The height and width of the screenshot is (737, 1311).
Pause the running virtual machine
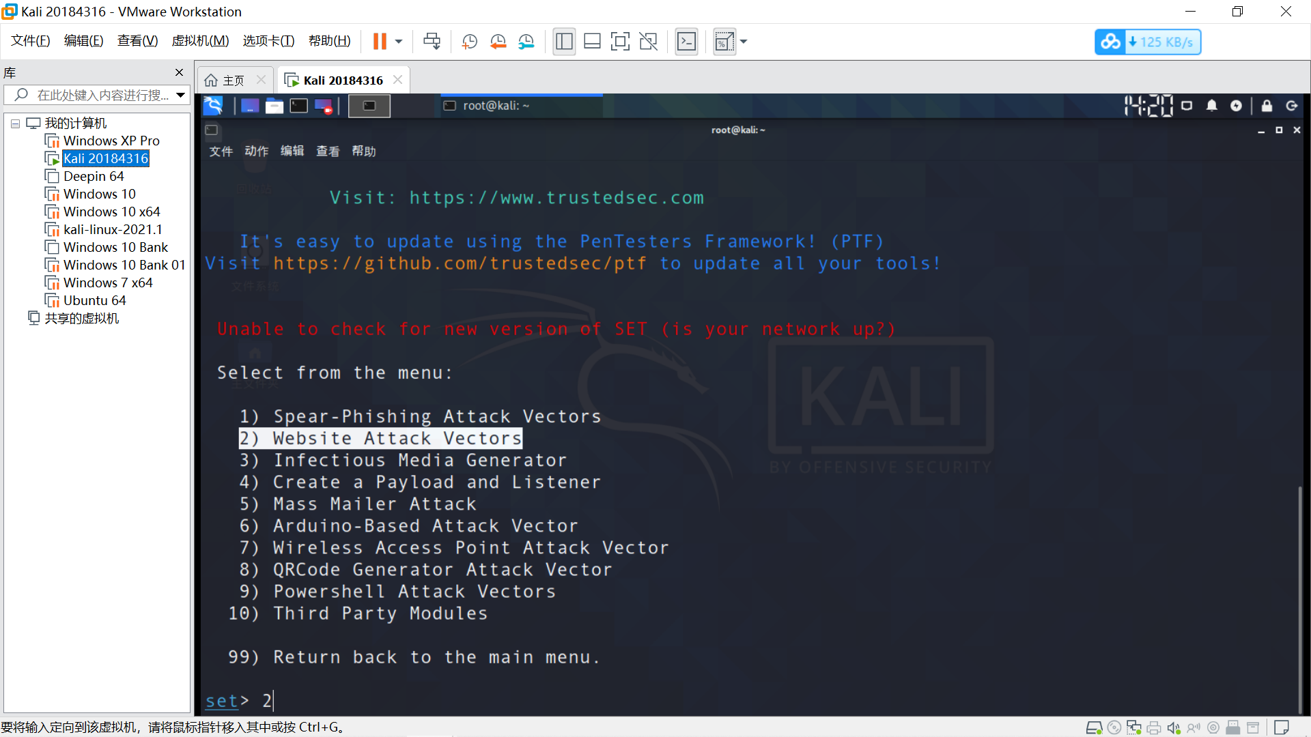point(380,42)
